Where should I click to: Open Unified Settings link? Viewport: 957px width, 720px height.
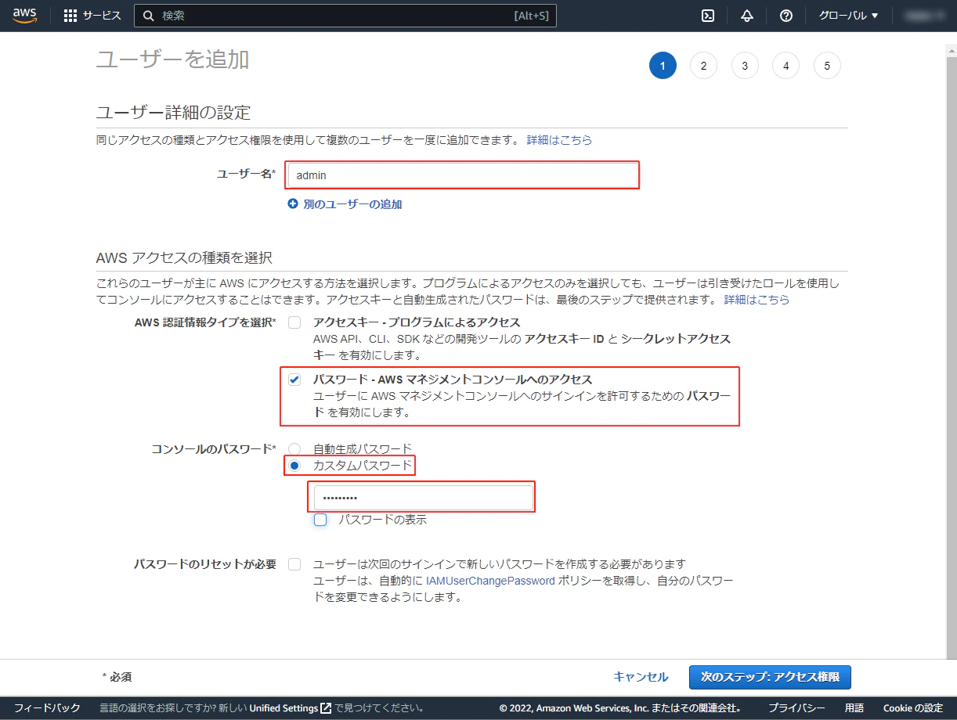tap(283, 708)
